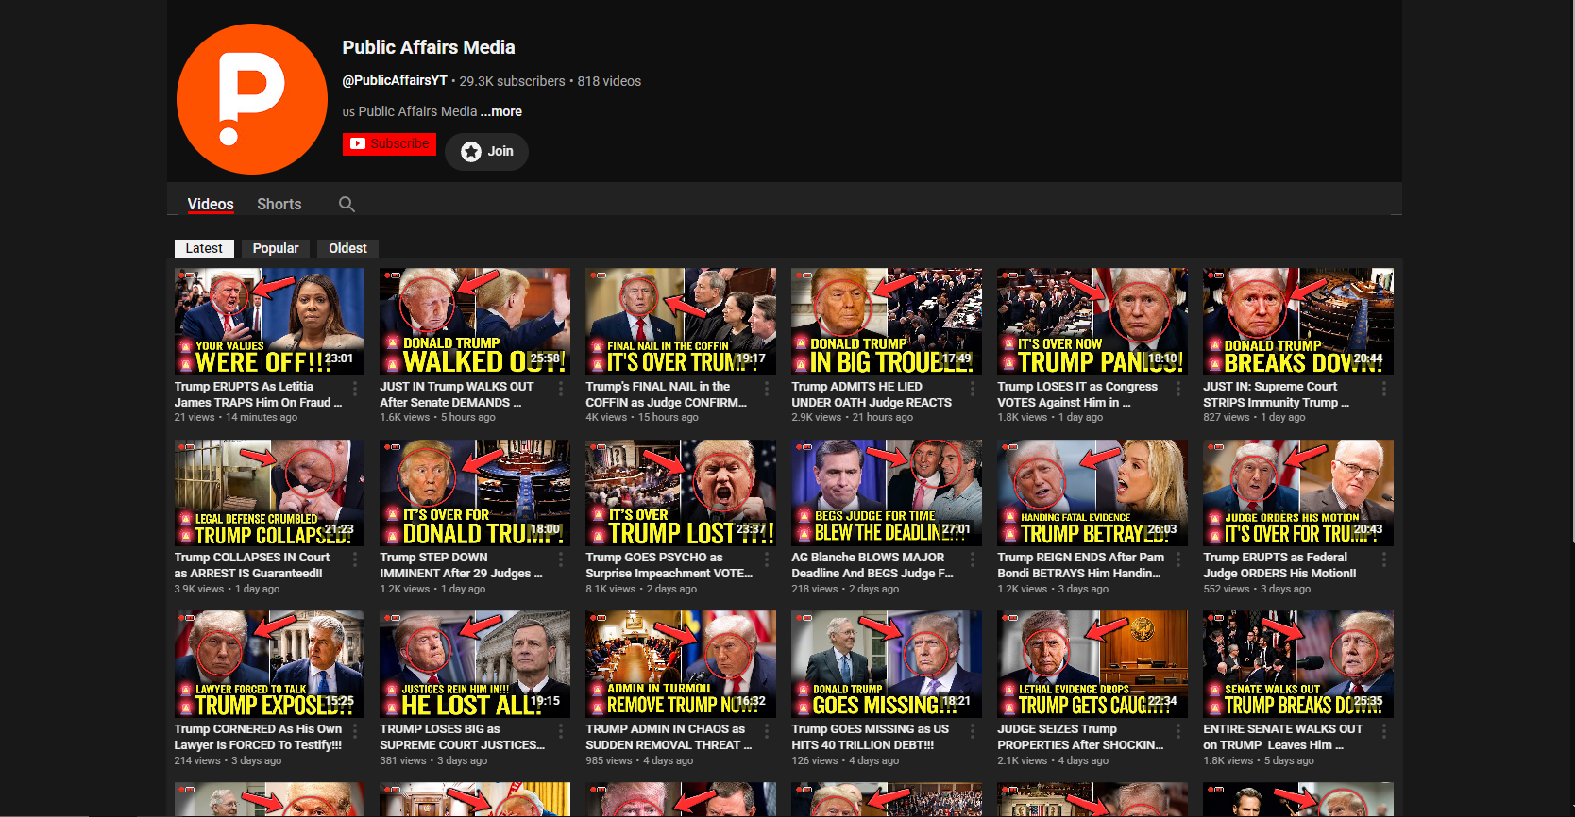
Task: Play the 'IN BIG TROUBLE!' thumbnail
Action: pyautogui.click(x=887, y=321)
